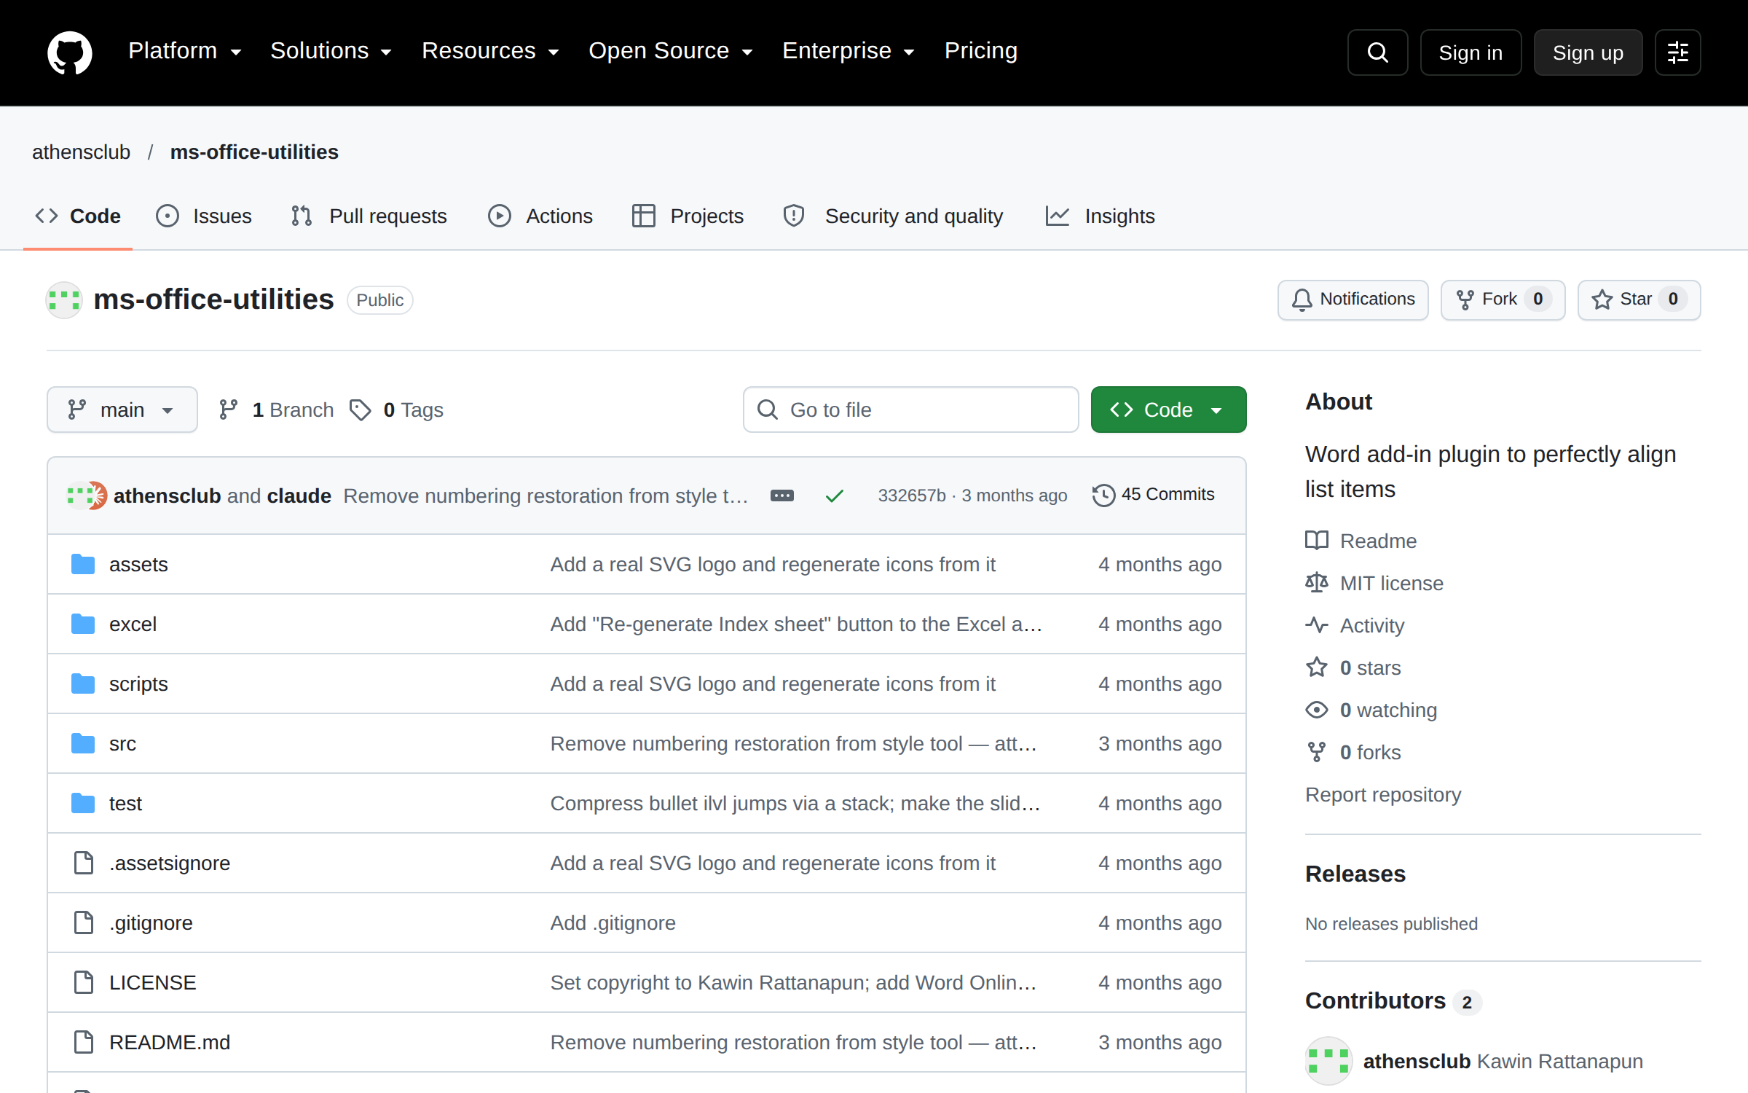Click the green commit status checkmark
The image size is (1748, 1093).
coord(835,495)
